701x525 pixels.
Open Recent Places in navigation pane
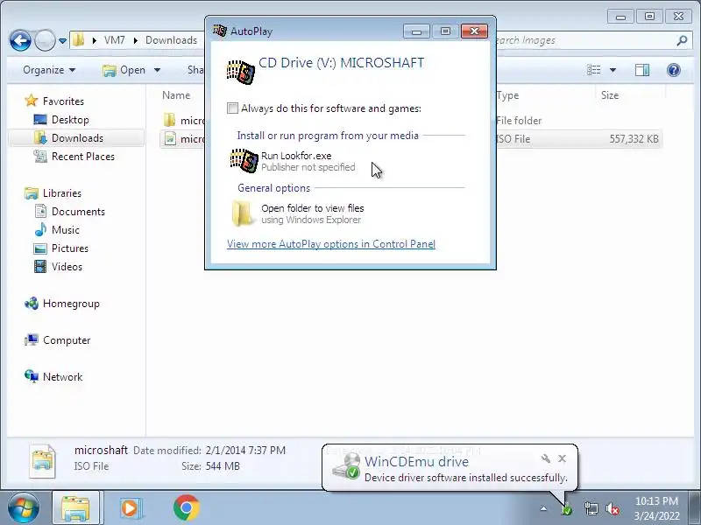(x=83, y=157)
